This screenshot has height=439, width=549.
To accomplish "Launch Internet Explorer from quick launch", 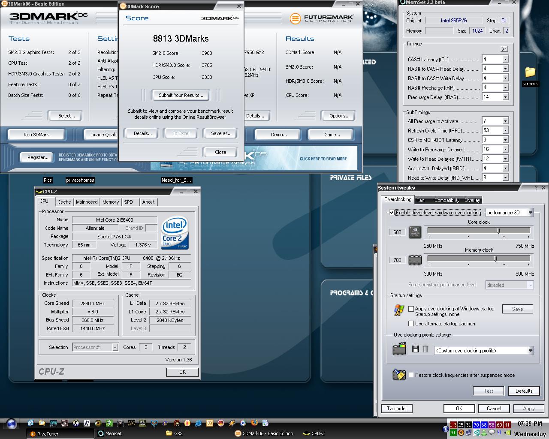I will (198, 423).
